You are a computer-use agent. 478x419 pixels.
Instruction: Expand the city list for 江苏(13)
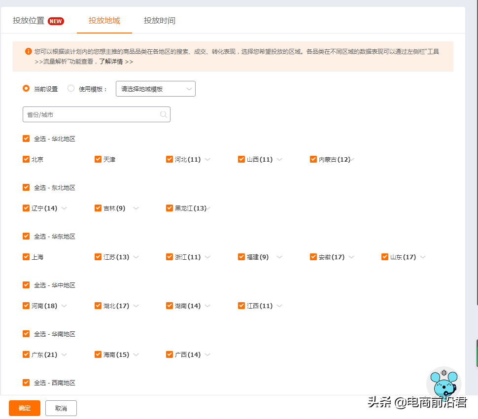pyautogui.click(x=136, y=257)
